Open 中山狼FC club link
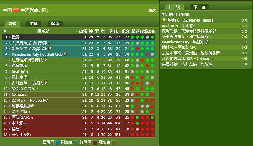The width and height of the screenshot is (253, 146). [20, 123]
